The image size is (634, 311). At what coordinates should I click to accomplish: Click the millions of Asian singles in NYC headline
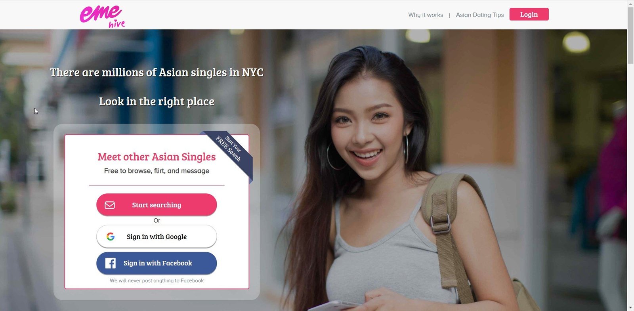pos(157,73)
